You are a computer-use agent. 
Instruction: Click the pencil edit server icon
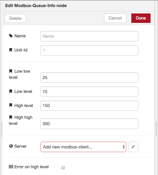pos(133,147)
